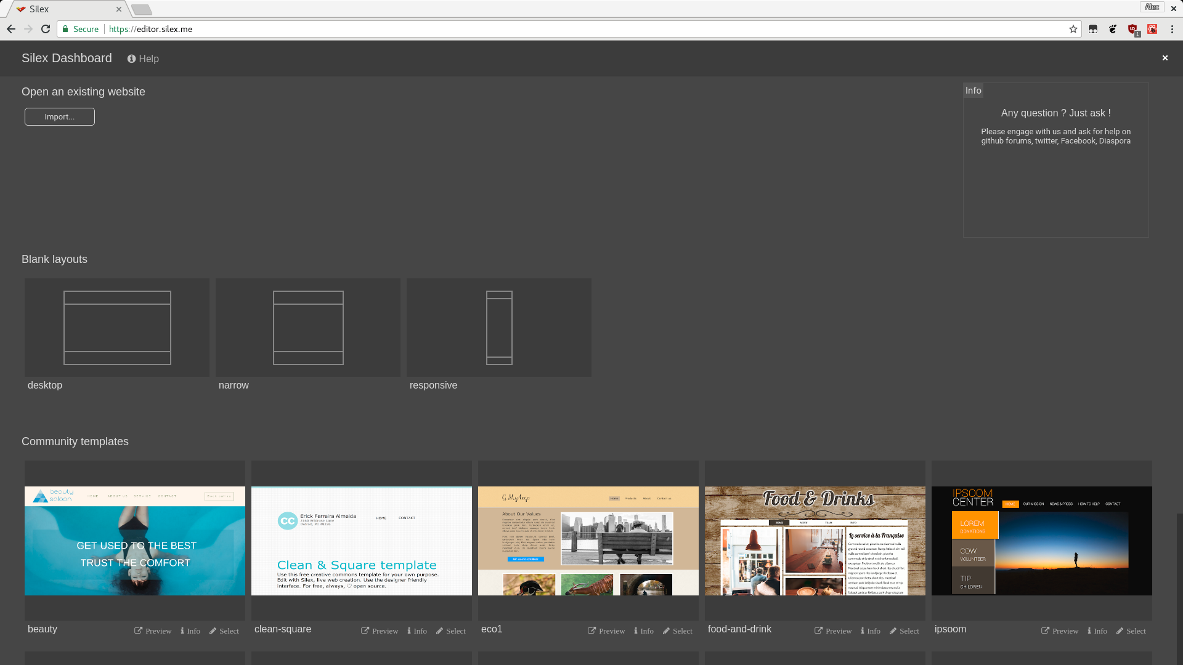Click the uBlock extension icon
This screenshot has height=665, width=1183.
(x=1132, y=29)
